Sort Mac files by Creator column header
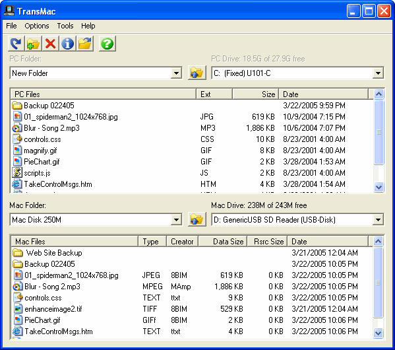This screenshot has width=395, height=350. click(x=182, y=242)
